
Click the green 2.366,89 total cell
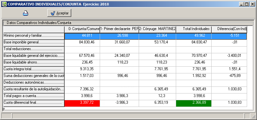[194, 103]
